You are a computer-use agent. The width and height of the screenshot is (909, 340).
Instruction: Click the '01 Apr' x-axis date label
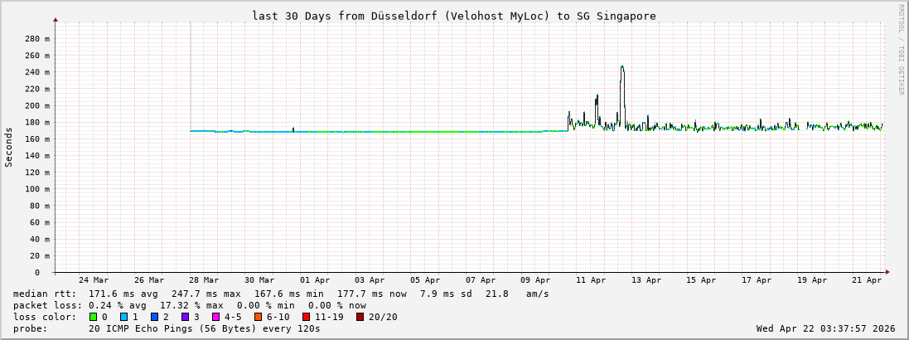tap(315, 280)
